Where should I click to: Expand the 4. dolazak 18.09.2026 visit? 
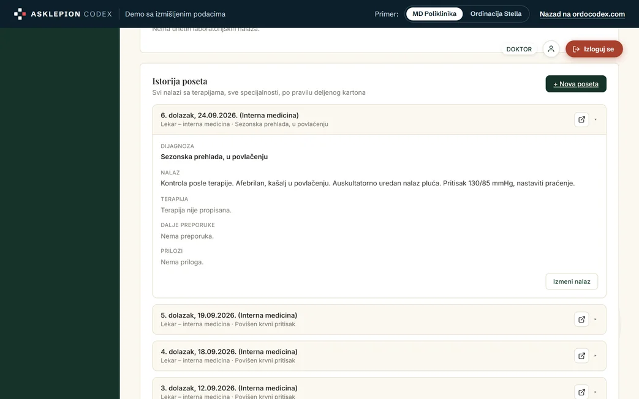[x=596, y=356]
